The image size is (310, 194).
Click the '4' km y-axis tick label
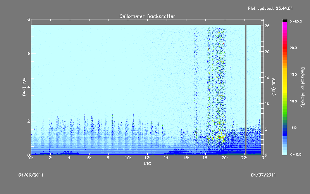coord(29,87)
